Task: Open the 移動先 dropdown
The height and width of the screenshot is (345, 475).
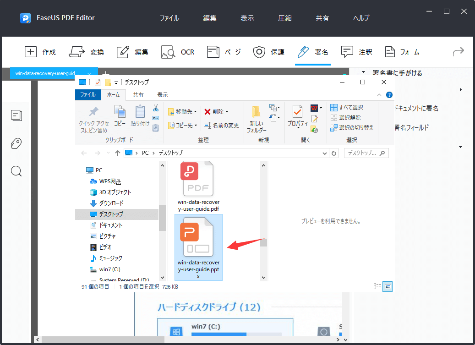Action: (x=183, y=111)
